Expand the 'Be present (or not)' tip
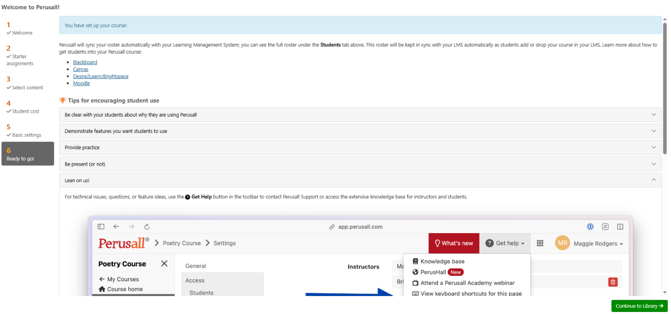671x314 pixels. (360, 164)
